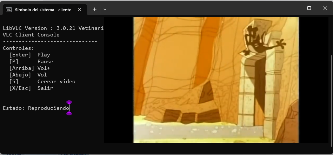Click the terminal vertical scrollbar
Image resolution: width=333 pixels, height=155 pixels.
pos(331,101)
